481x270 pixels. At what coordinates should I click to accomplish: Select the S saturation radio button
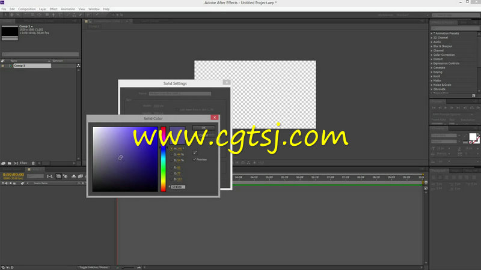(171, 155)
